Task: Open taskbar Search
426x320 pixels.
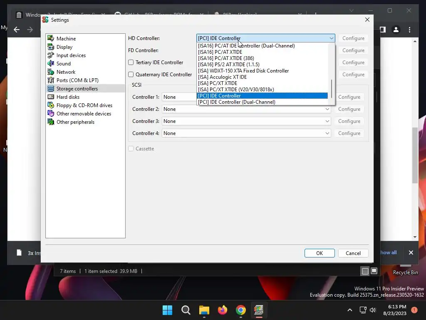Action: [186, 310]
